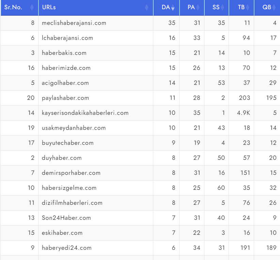Select the paylashaber.com URL entry
280x260 pixels.
click(x=65, y=98)
